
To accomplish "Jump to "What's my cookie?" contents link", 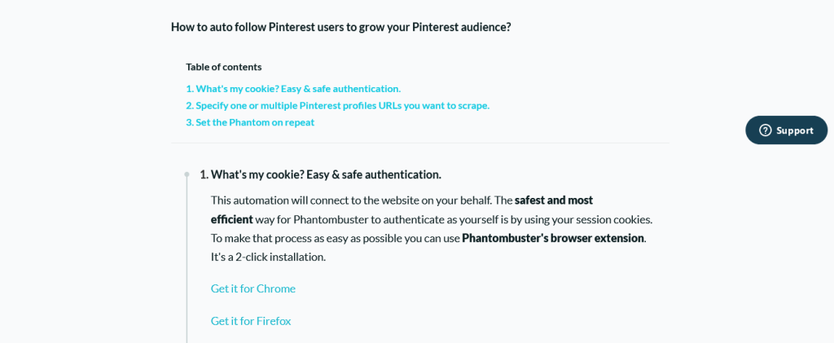I will (293, 89).
